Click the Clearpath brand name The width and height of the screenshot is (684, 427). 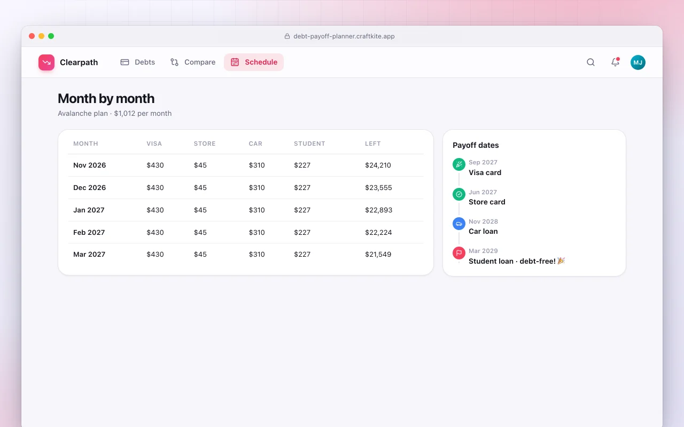79,62
